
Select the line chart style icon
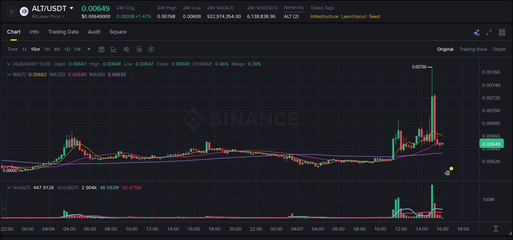click(114, 49)
